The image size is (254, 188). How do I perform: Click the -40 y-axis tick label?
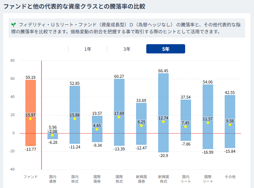[12, 169]
